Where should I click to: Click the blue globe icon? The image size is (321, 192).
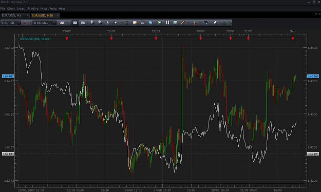click(x=150, y=23)
